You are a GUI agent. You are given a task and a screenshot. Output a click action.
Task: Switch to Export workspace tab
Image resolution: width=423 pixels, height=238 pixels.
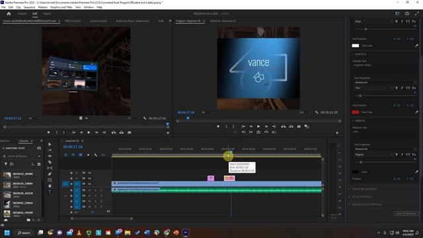[47, 13]
